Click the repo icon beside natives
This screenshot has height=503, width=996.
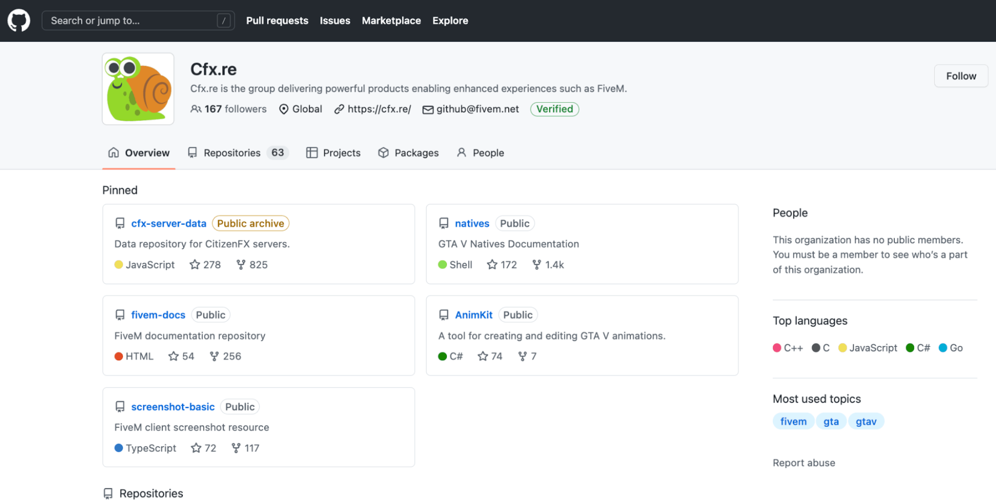pos(444,223)
